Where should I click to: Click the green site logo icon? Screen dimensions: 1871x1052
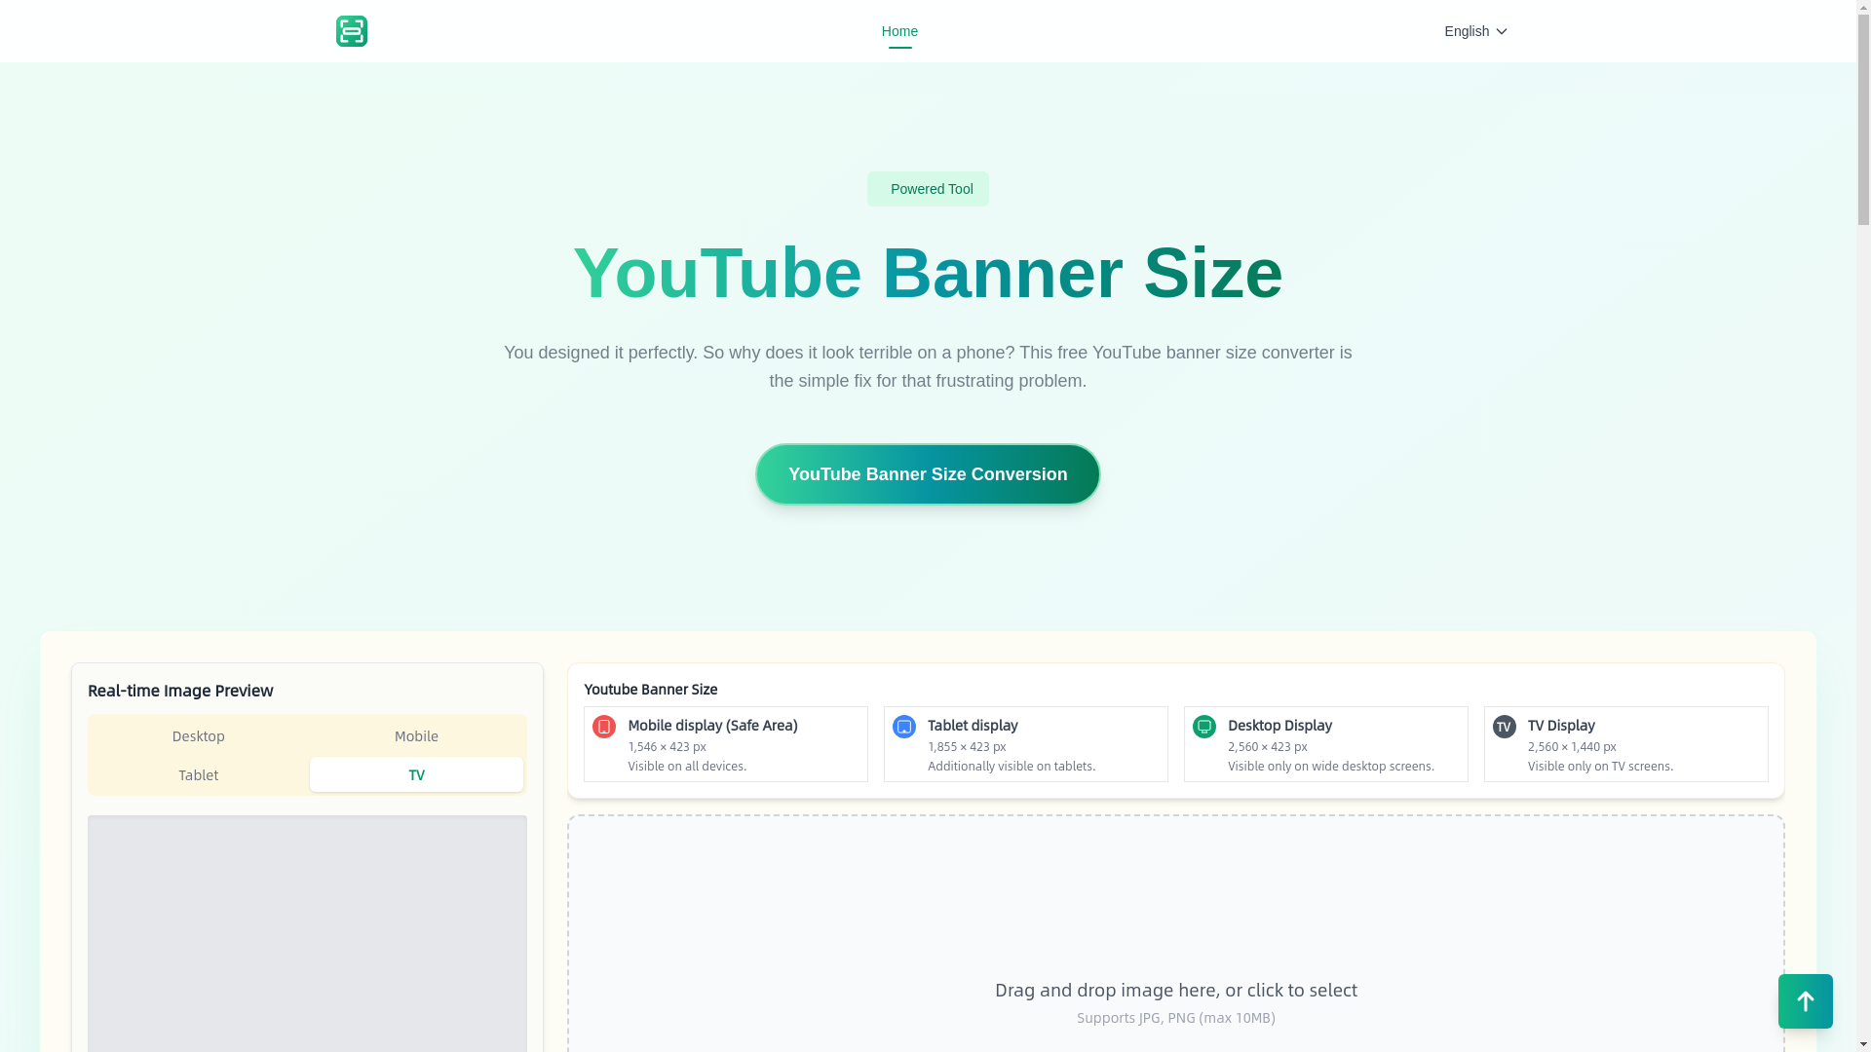(352, 31)
